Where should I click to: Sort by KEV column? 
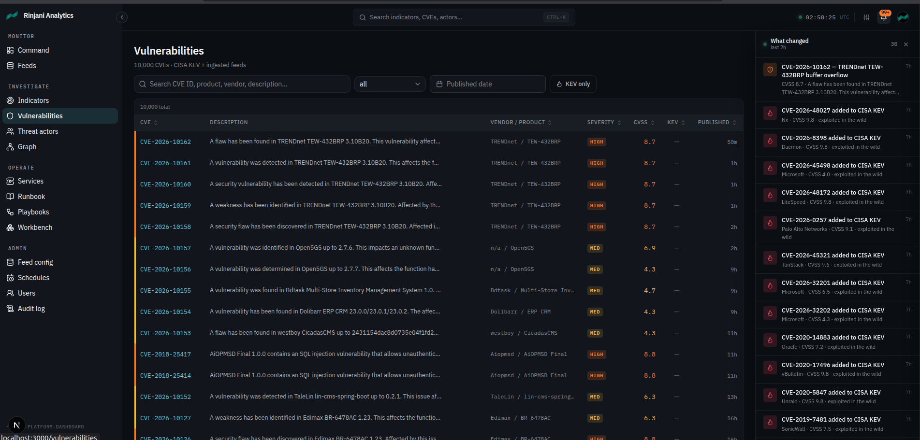[x=676, y=123]
